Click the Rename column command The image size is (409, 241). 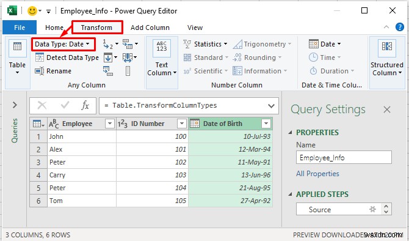point(53,71)
